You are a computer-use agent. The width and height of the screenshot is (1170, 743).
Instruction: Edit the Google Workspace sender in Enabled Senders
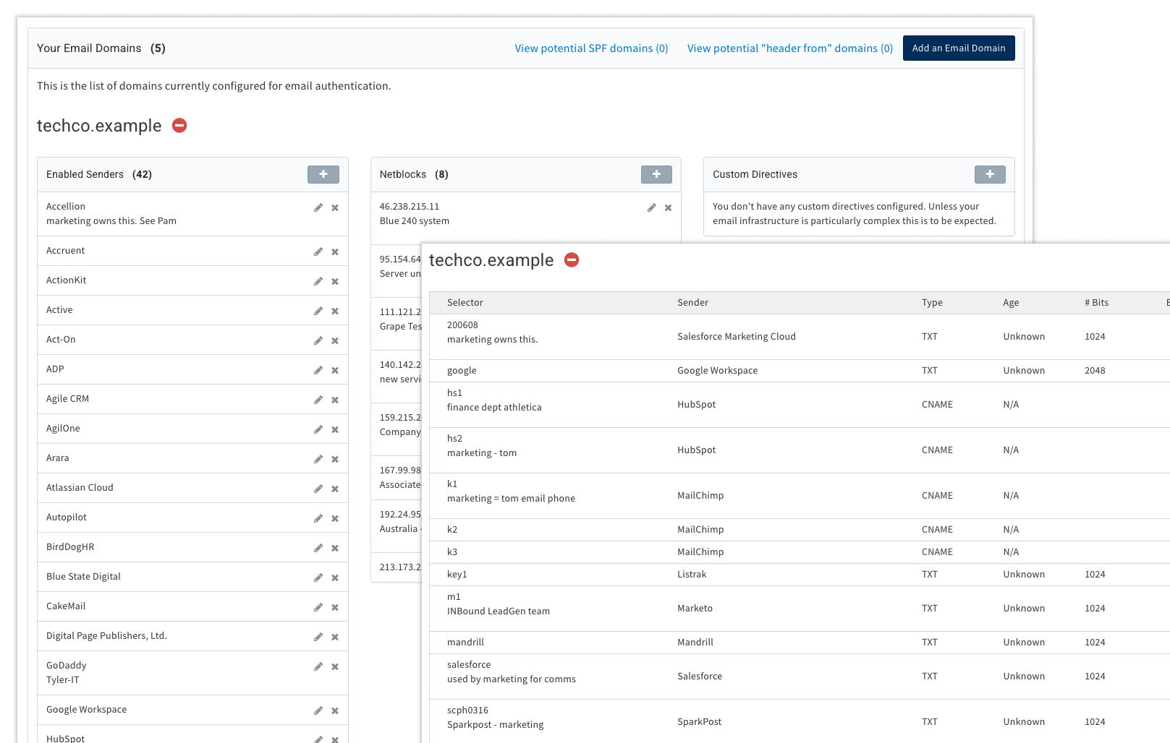point(318,710)
